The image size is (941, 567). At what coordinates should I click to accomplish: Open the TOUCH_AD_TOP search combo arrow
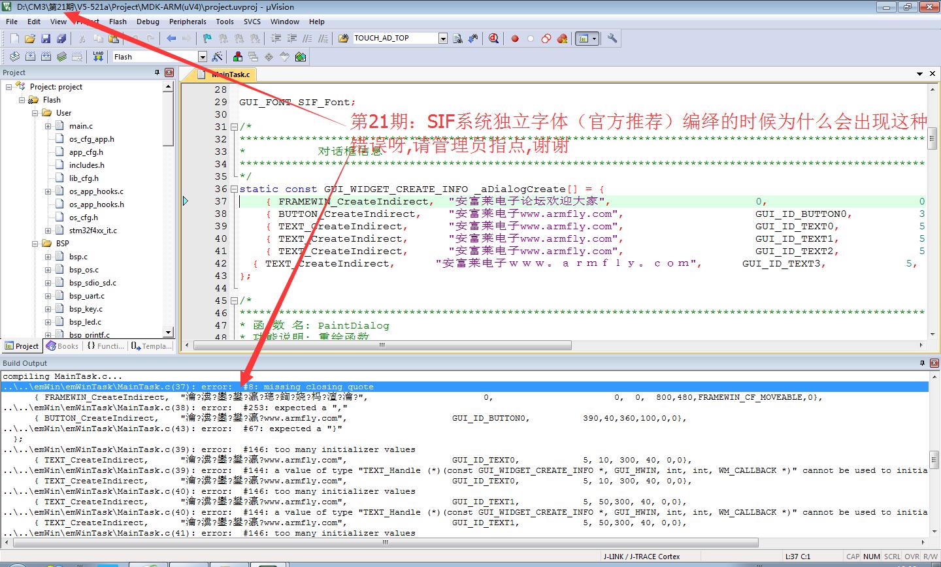(443, 39)
